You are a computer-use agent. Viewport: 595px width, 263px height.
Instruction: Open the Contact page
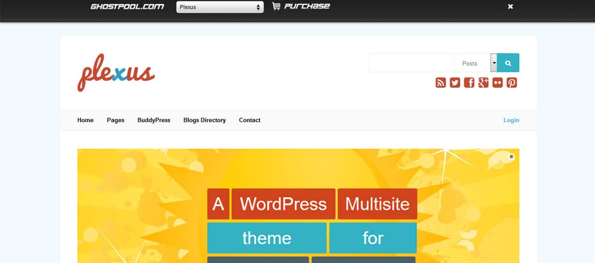point(250,120)
